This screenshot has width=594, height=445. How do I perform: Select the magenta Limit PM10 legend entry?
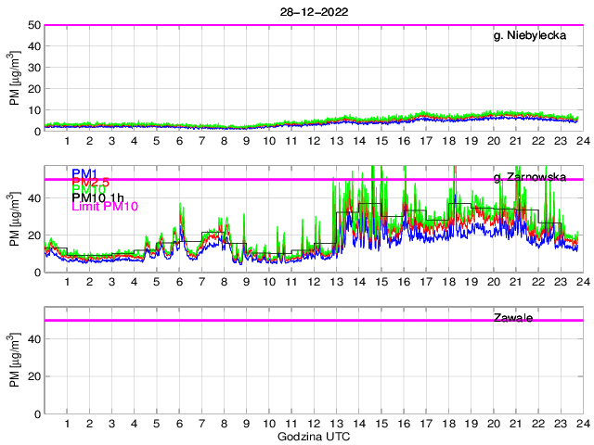point(104,207)
